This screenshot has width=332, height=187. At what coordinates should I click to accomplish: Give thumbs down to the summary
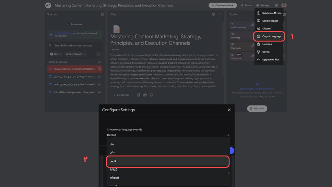[x=151, y=95]
